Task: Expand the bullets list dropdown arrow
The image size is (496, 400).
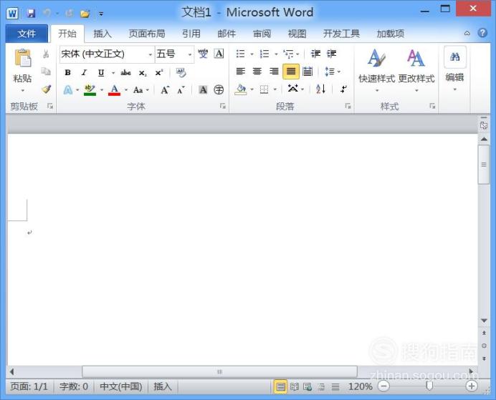Action: pyautogui.click(x=252, y=54)
